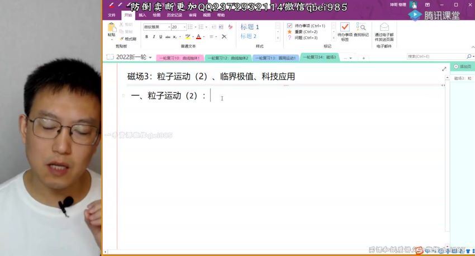
Task: Open highlight color dropdown arrow
Action: pyautogui.click(x=193, y=37)
